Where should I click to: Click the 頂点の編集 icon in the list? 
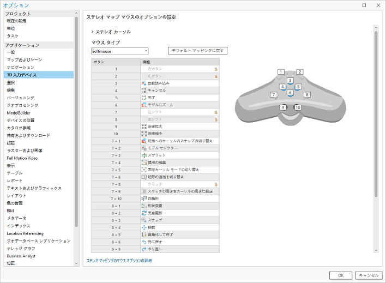[144, 162]
